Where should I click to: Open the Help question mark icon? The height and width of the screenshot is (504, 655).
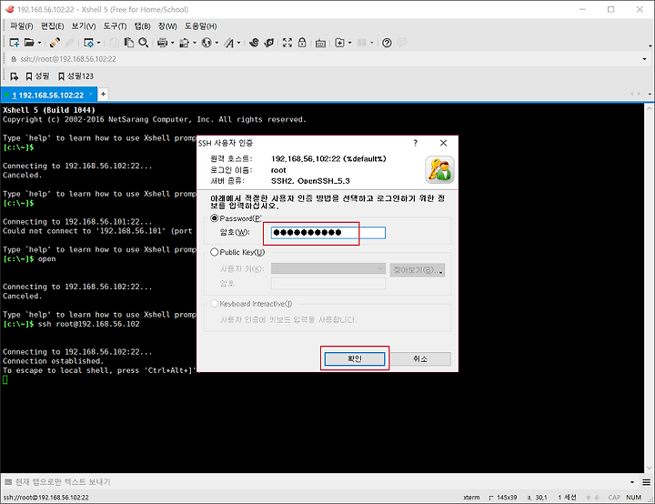(387, 43)
